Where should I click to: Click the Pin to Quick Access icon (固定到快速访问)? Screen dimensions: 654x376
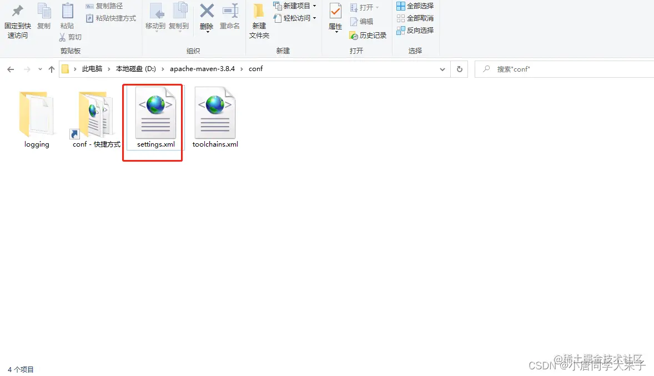point(18,11)
